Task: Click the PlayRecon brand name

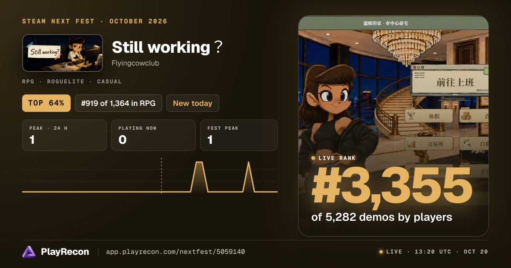Action: click(x=65, y=252)
